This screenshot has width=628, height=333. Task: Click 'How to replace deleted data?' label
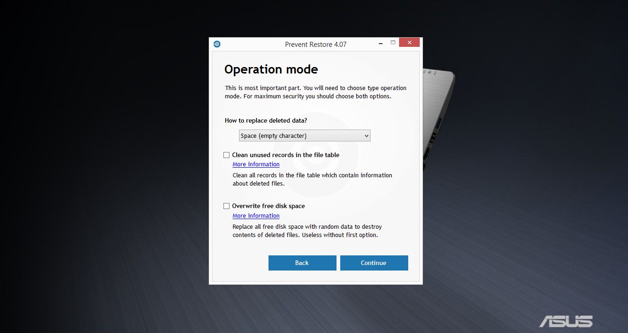pos(266,121)
